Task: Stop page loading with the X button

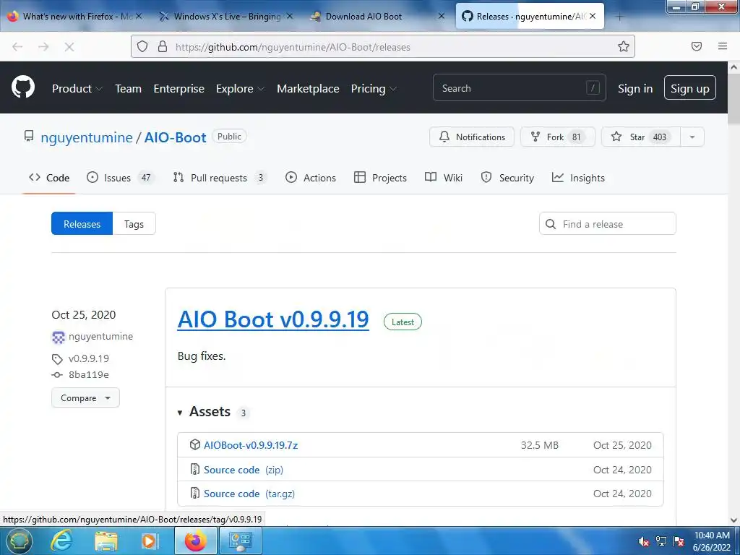Action: [69, 47]
